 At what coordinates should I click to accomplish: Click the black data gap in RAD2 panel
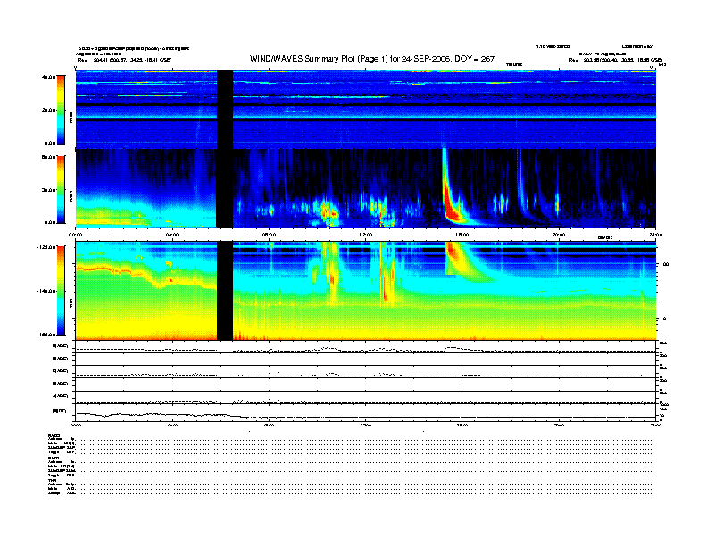pos(225,110)
